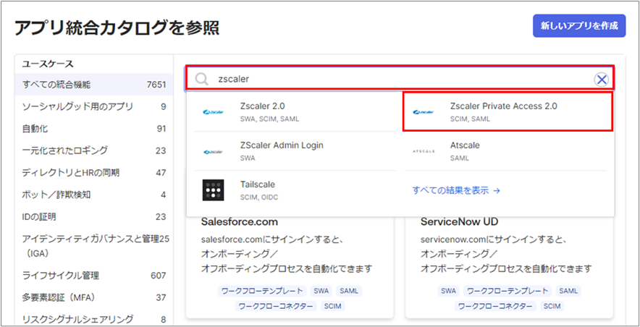Open the ServiceNow UD card title

(459, 222)
